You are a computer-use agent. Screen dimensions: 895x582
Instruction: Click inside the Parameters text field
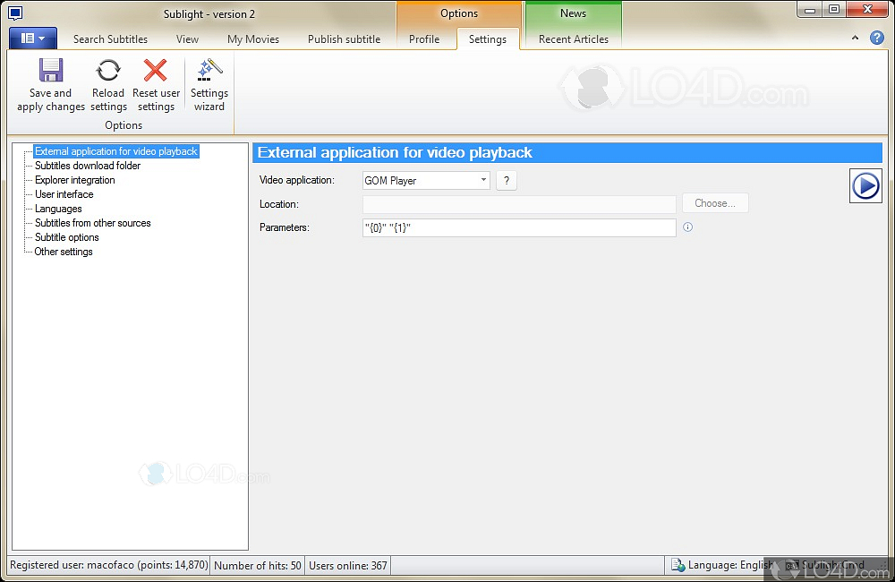tap(519, 228)
